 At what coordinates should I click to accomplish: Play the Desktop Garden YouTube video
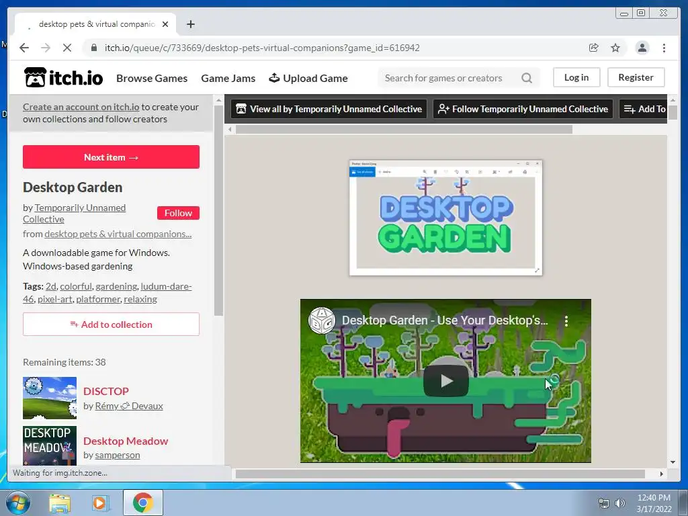[x=446, y=380]
